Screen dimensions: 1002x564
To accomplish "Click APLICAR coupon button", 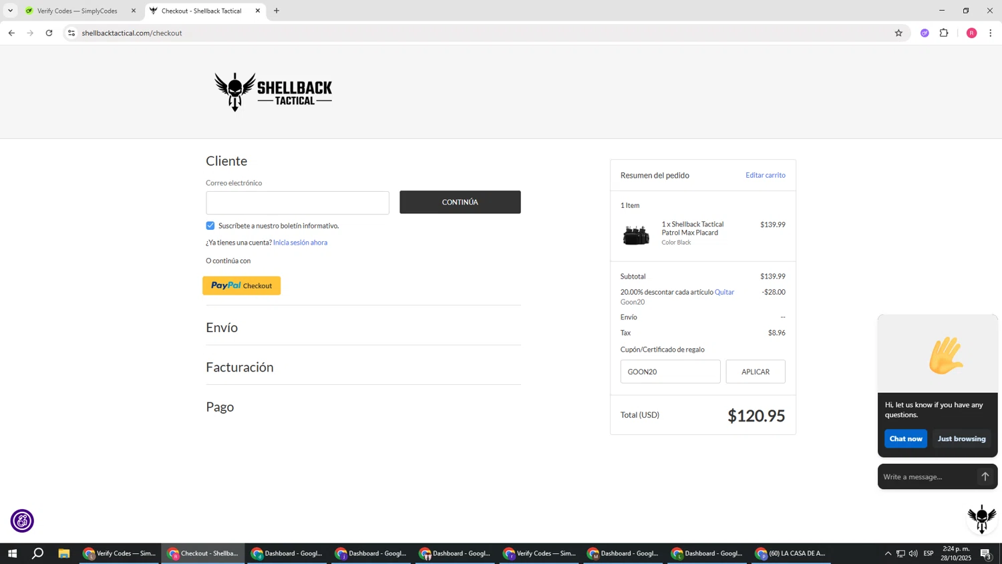I will 756,372.
